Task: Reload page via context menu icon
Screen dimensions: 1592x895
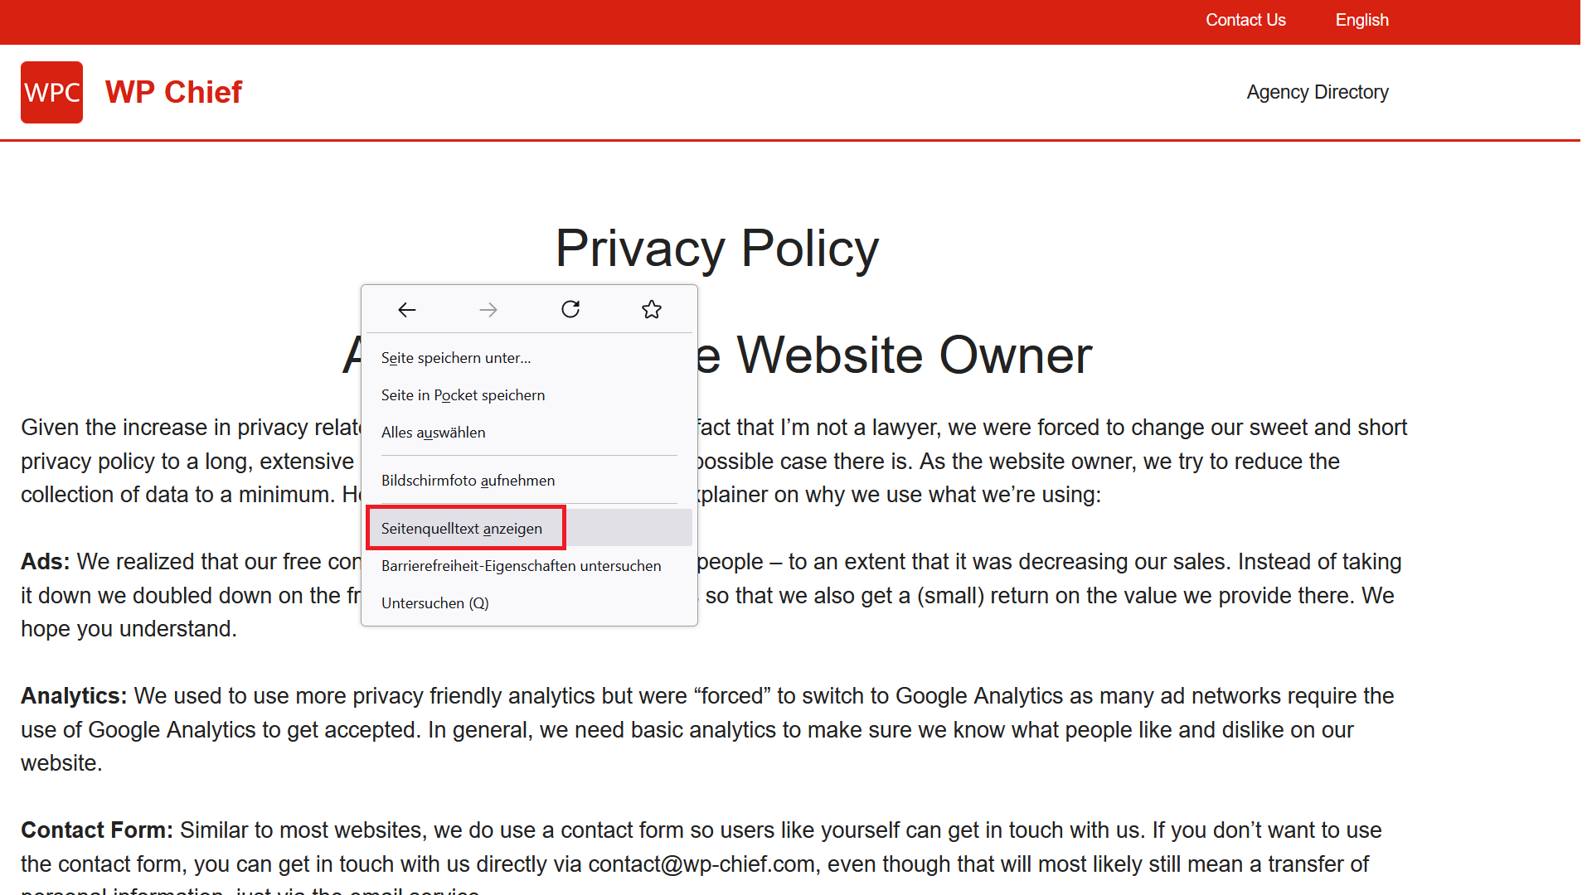Action: [x=570, y=309]
